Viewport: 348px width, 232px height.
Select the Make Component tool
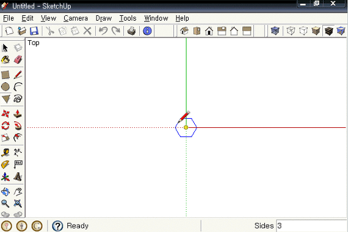(x=18, y=47)
